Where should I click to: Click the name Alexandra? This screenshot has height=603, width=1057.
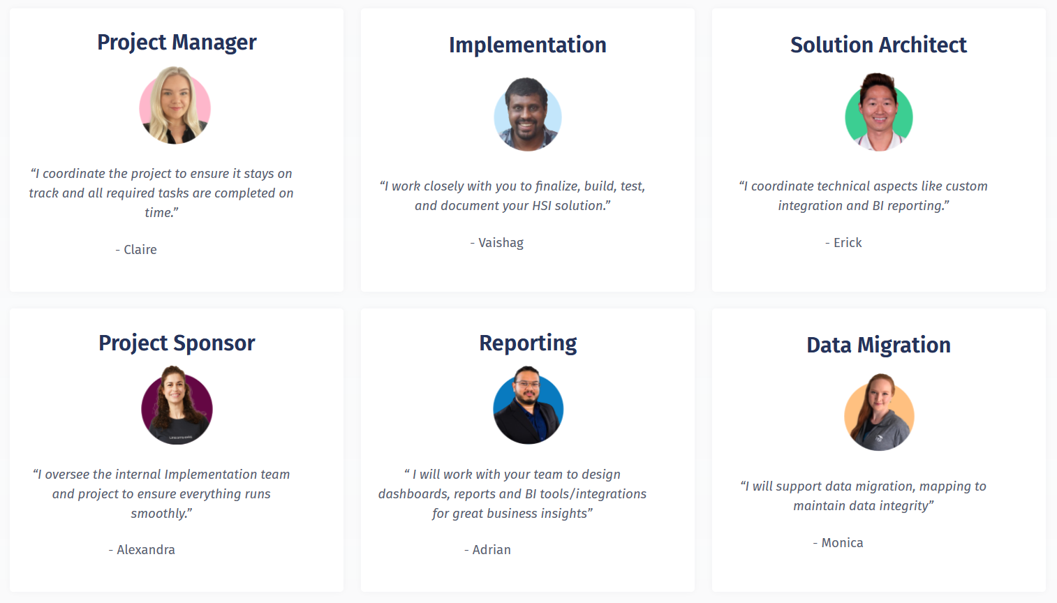[145, 550]
